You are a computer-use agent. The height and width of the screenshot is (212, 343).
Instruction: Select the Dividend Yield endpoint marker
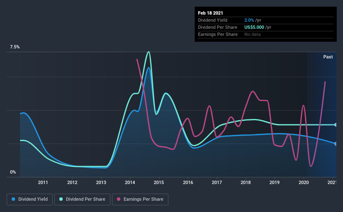click(x=335, y=144)
